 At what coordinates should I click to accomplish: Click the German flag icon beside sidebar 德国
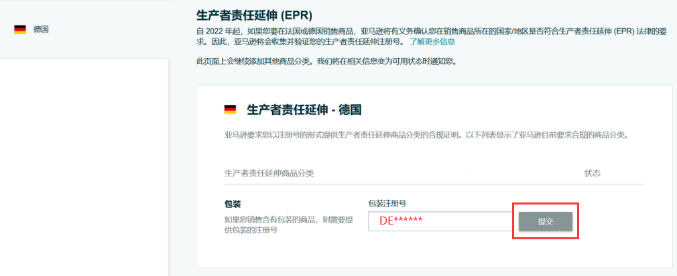(20, 29)
